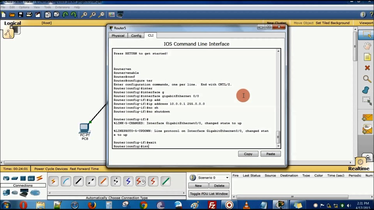Image resolution: width=374 pixels, height=210 pixels.
Task: Choose the Inspect magnifier tool
Action: coord(367,79)
